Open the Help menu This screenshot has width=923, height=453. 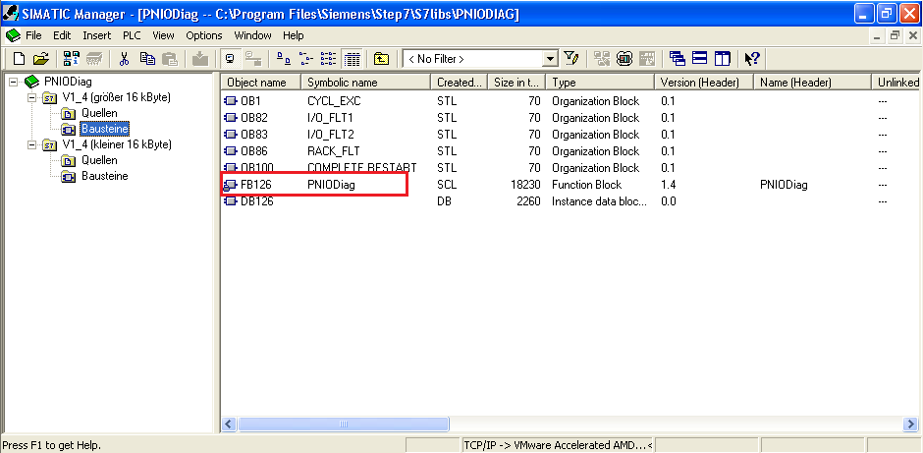294,35
